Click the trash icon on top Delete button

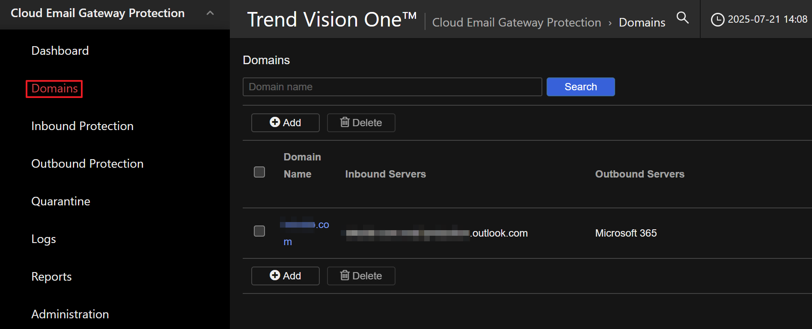click(x=345, y=122)
